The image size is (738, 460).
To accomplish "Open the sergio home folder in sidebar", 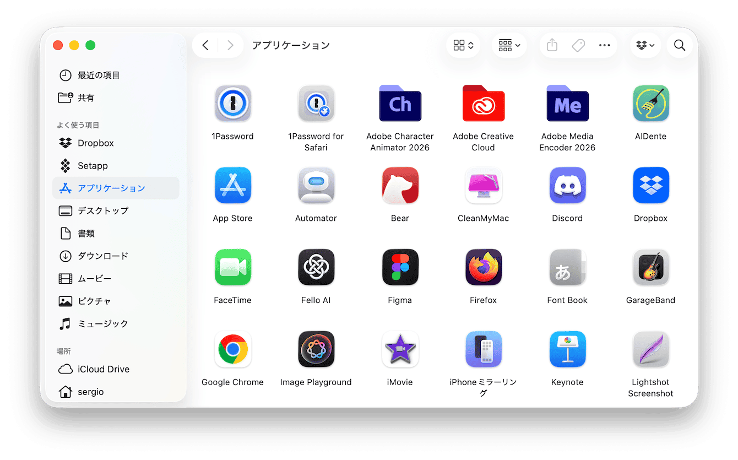I will pos(116,392).
